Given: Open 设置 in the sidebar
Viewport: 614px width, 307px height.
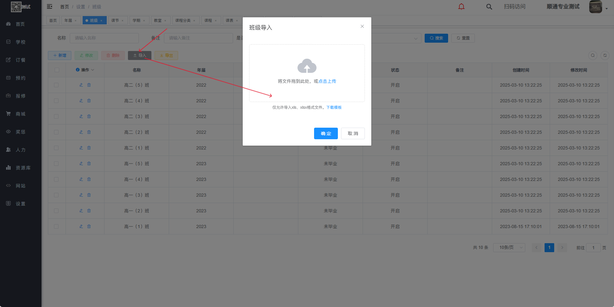Looking at the screenshot, I should click(x=21, y=204).
